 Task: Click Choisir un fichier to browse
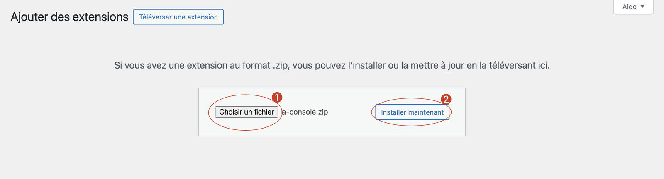pos(247,112)
